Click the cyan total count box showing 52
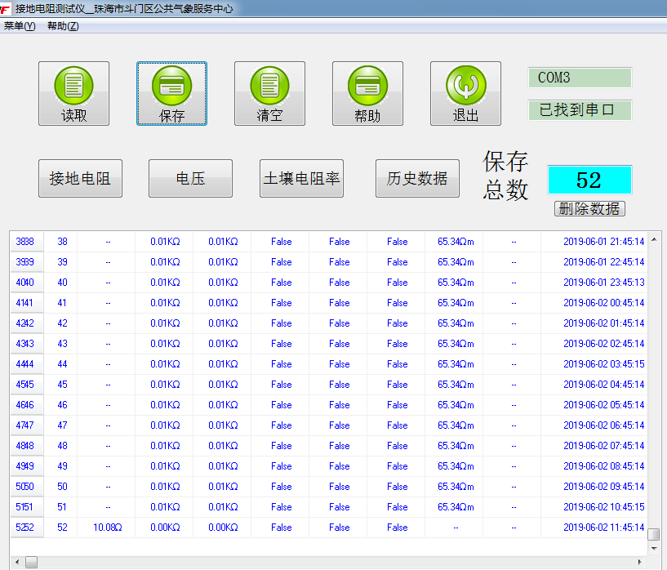Viewport: 667px width, 570px height. coord(589,180)
